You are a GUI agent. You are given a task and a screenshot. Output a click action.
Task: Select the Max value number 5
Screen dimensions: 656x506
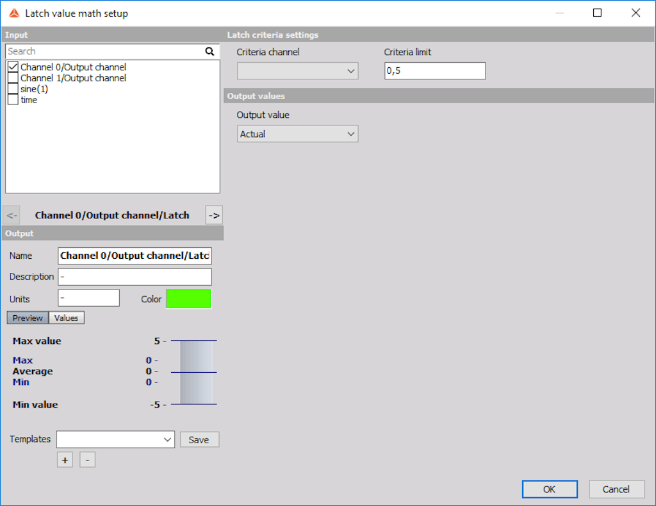click(x=157, y=341)
